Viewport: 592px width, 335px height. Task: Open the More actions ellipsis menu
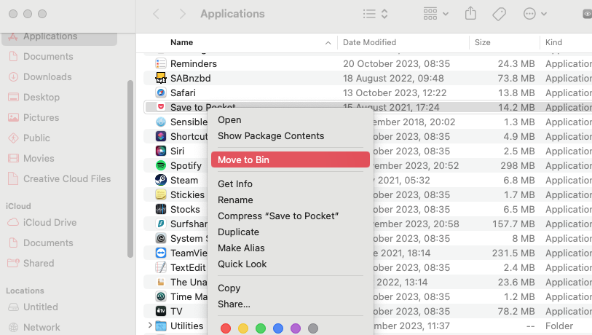[x=535, y=14]
